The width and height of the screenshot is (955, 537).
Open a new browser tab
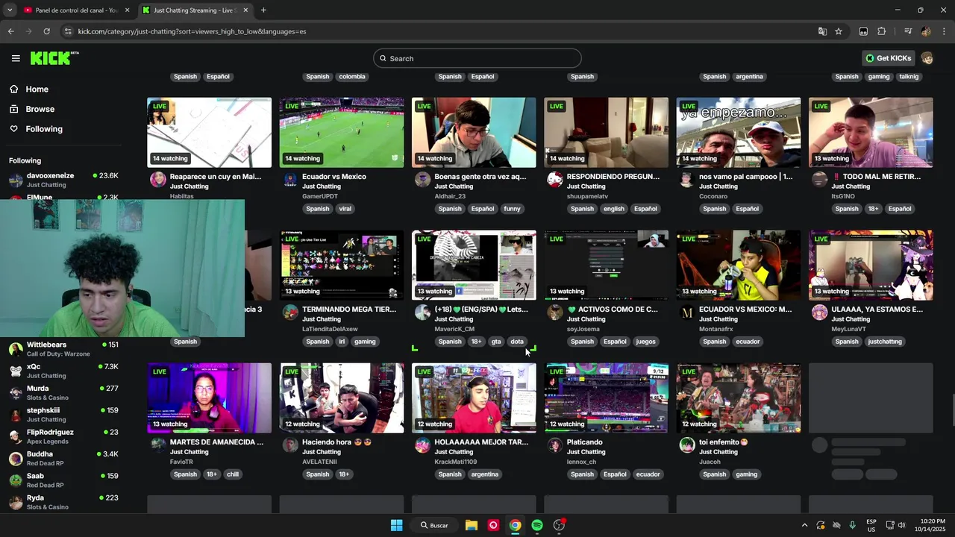[263, 10]
